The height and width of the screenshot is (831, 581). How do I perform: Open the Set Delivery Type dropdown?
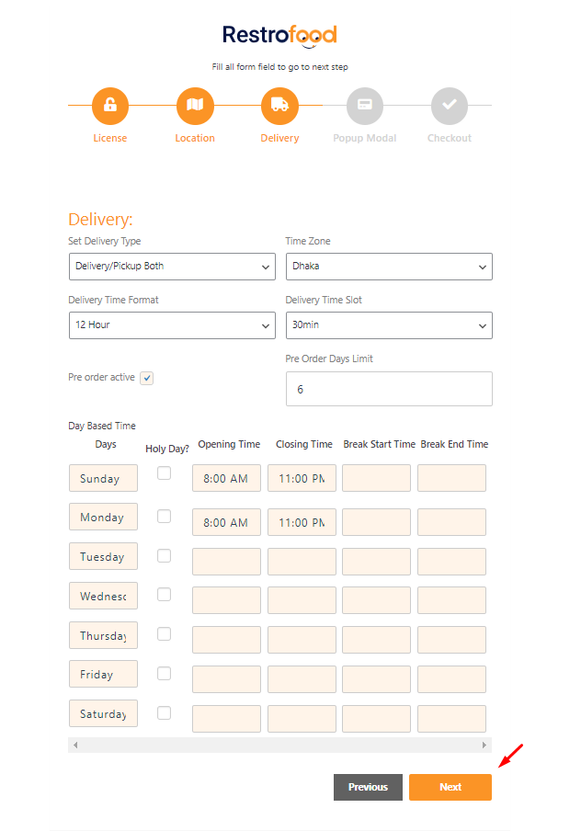(x=171, y=267)
